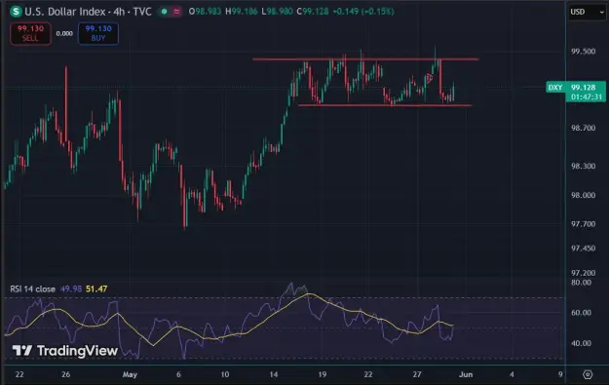
Task: Select the small red triangle marker on chart
Action: click(429, 78)
